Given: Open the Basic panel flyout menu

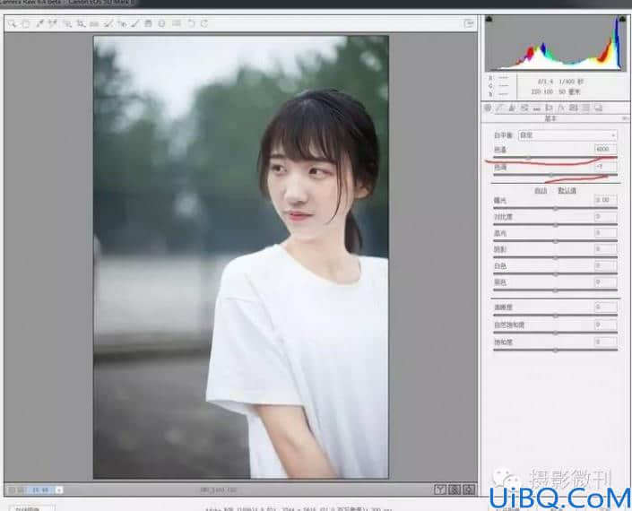Looking at the screenshot, I should [625, 119].
